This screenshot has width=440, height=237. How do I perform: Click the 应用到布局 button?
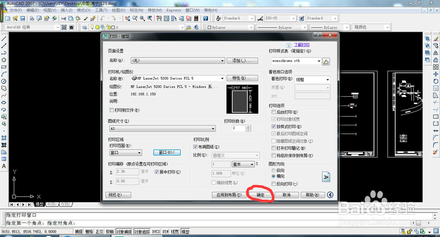229,195
